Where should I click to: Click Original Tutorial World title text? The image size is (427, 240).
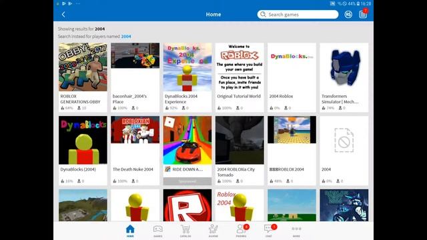(239, 96)
